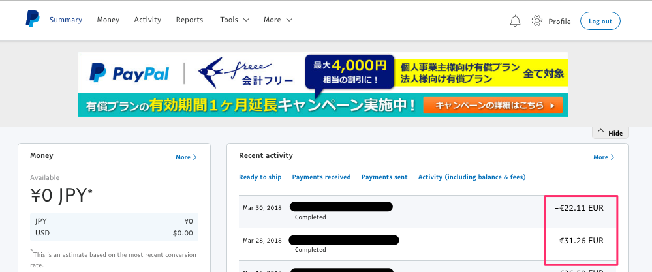Open More in the Money panel
652x272 pixels.
(x=186, y=157)
